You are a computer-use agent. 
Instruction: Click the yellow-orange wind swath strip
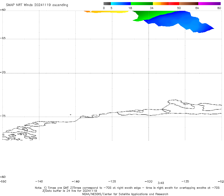(x=106, y=12)
